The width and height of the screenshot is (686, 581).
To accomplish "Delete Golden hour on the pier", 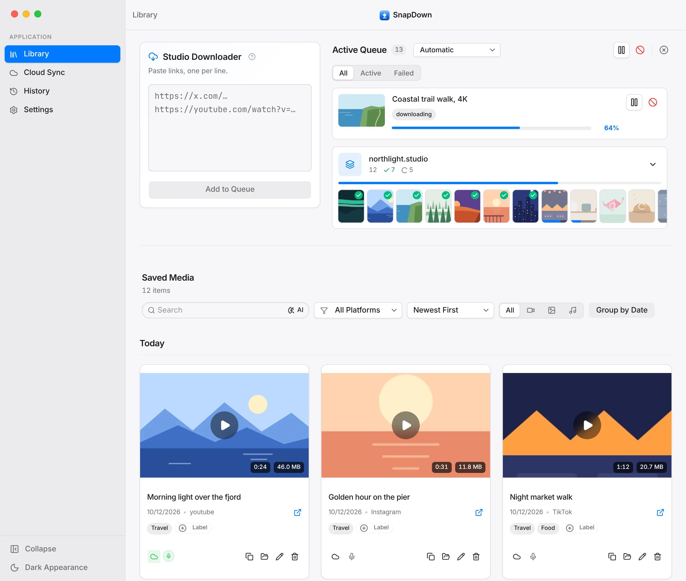I will click(x=476, y=557).
